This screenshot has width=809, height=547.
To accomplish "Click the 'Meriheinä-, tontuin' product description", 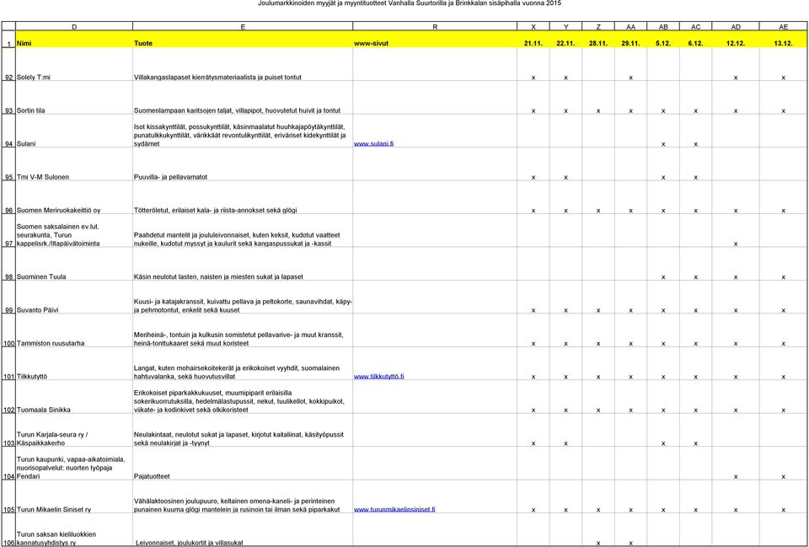I will pyautogui.click(x=243, y=330).
